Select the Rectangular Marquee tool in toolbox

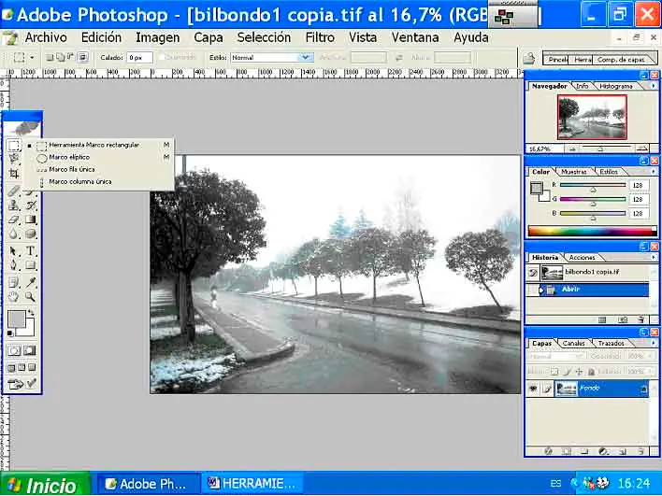point(14,146)
